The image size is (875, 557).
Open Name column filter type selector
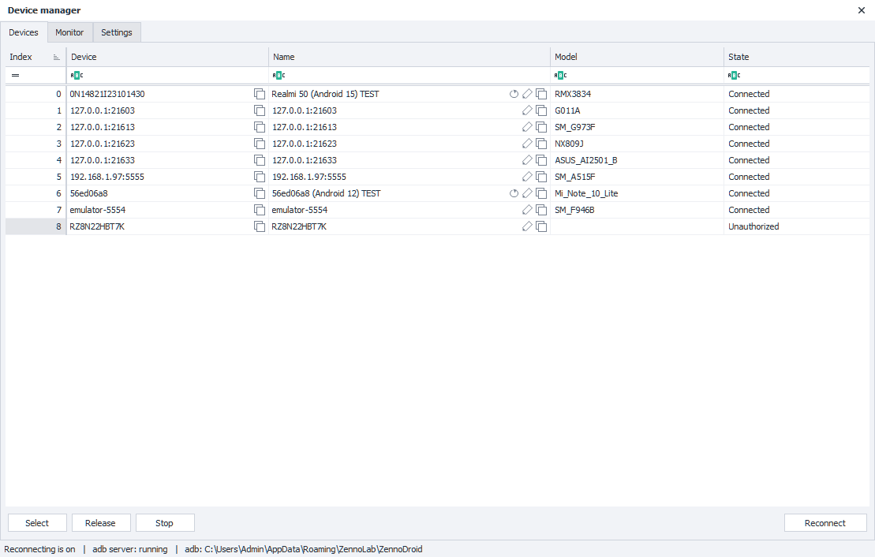(279, 76)
